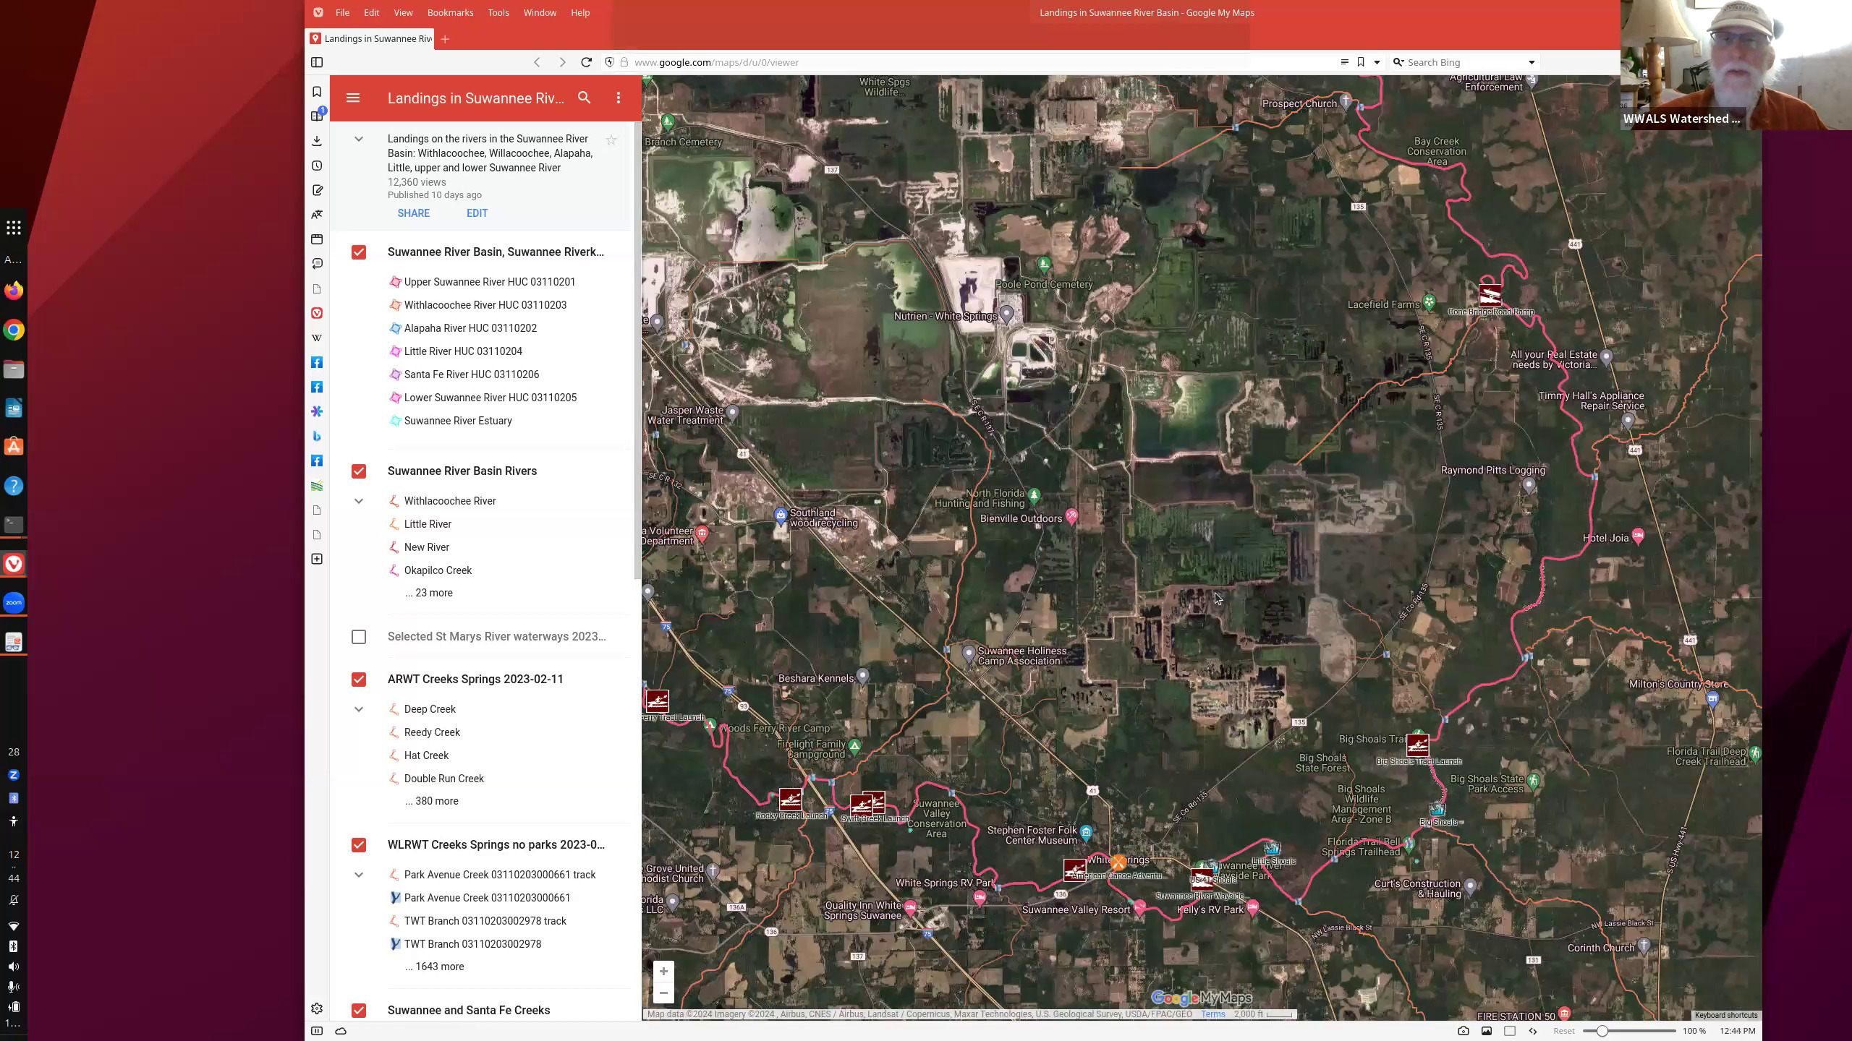Viewport: 1852px width, 1041px height.
Task: Show 380 more ARWT items
Action: [x=432, y=801]
